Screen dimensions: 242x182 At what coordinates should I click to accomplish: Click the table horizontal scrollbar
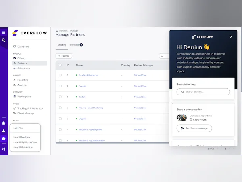pyautogui.click(x=113, y=143)
